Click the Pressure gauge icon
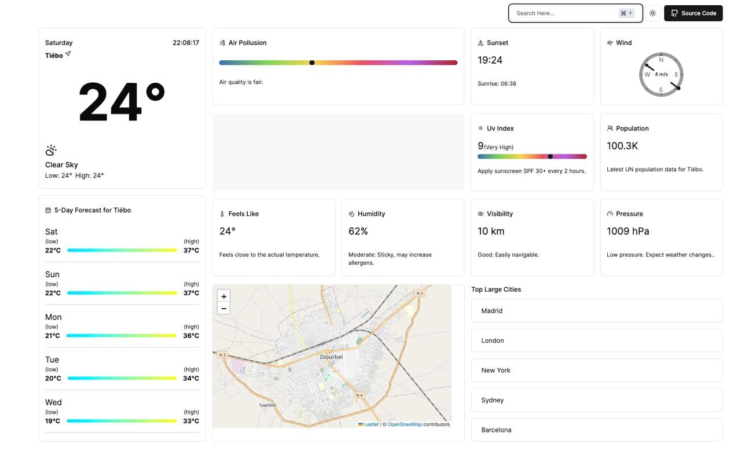Screen dimensions: 741x454 click(610, 214)
